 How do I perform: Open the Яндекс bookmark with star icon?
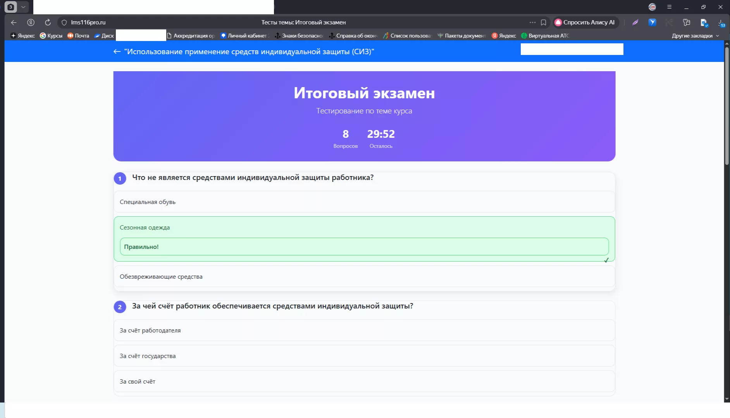[x=23, y=36]
